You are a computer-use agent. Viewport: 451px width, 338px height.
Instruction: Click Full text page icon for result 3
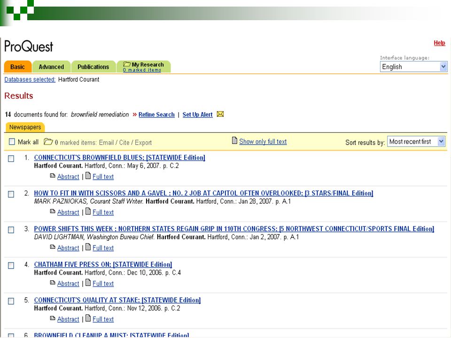(88, 247)
